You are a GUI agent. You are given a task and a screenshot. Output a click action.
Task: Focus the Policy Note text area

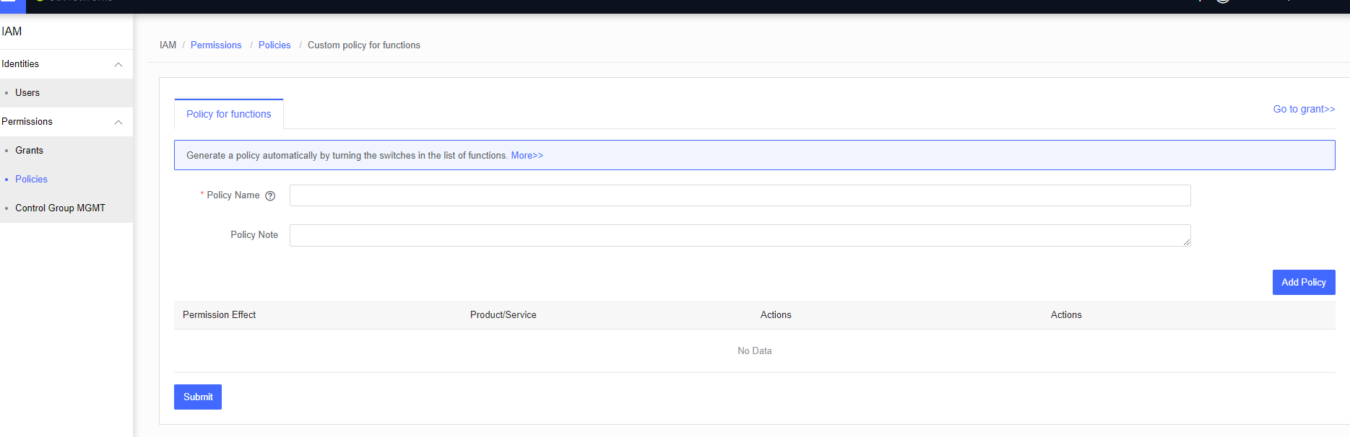click(737, 235)
